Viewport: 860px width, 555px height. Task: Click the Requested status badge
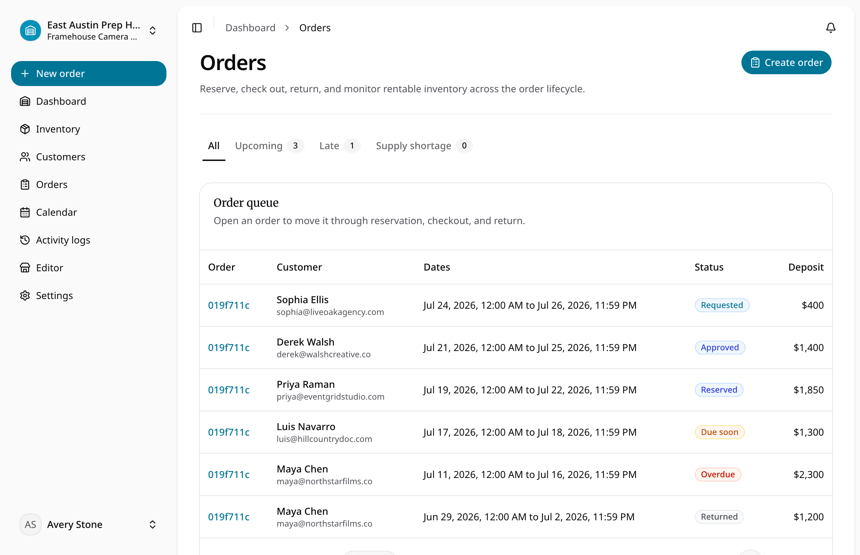tap(722, 305)
